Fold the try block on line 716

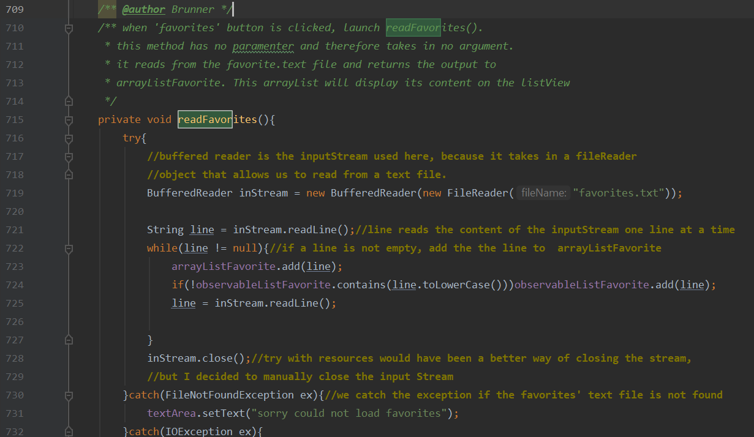(69, 138)
